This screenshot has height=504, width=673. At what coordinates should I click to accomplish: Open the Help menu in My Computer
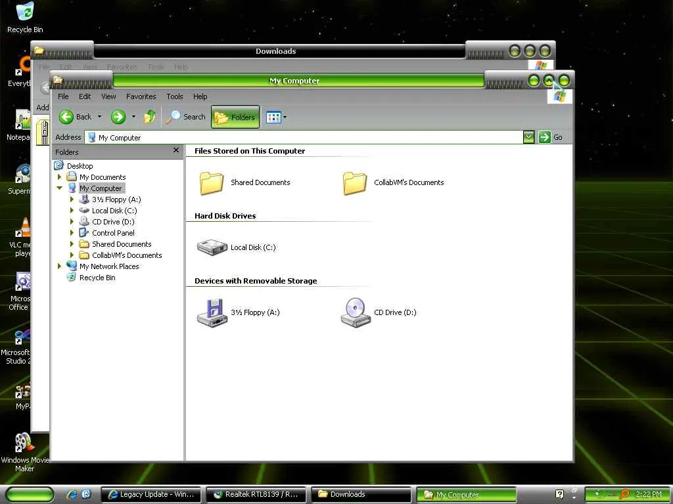point(200,96)
